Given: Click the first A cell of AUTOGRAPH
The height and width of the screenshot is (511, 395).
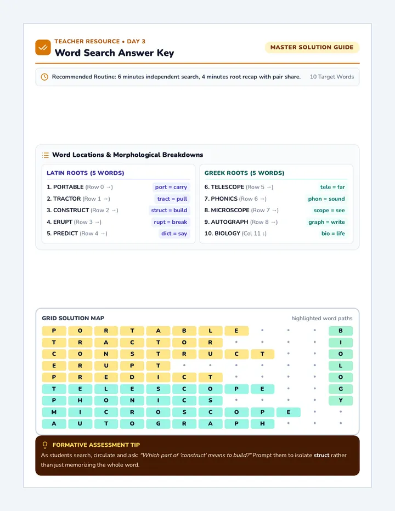Looking at the screenshot, I should pyautogui.click(x=54, y=424).
